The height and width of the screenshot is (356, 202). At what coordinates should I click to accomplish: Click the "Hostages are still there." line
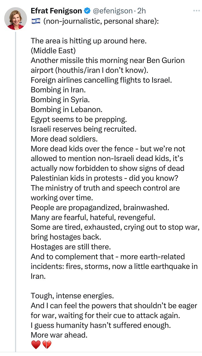(71, 247)
